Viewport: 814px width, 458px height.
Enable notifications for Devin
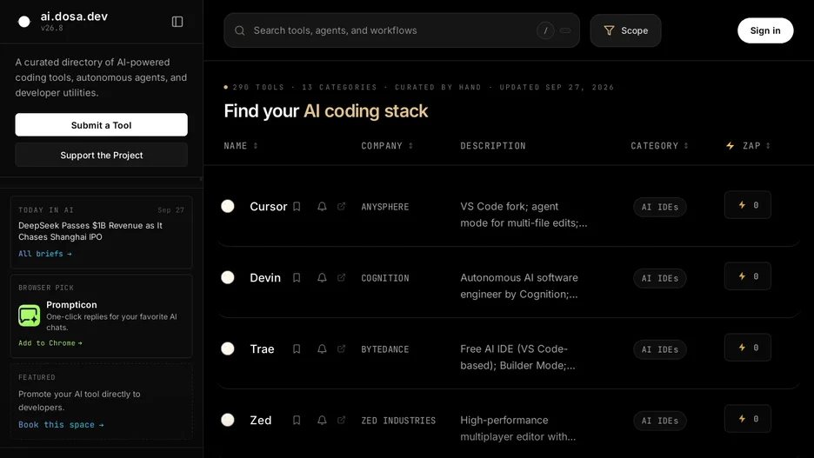click(322, 277)
